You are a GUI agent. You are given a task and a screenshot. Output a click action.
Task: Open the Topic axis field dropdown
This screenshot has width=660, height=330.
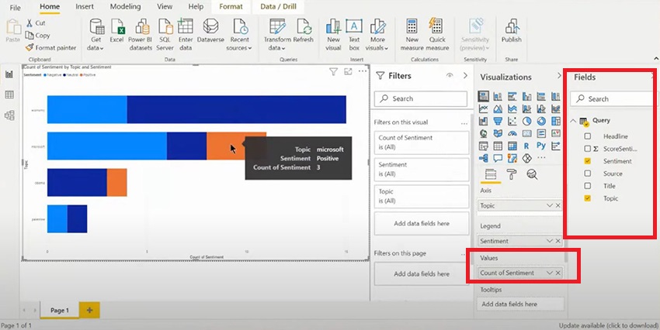click(x=549, y=205)
